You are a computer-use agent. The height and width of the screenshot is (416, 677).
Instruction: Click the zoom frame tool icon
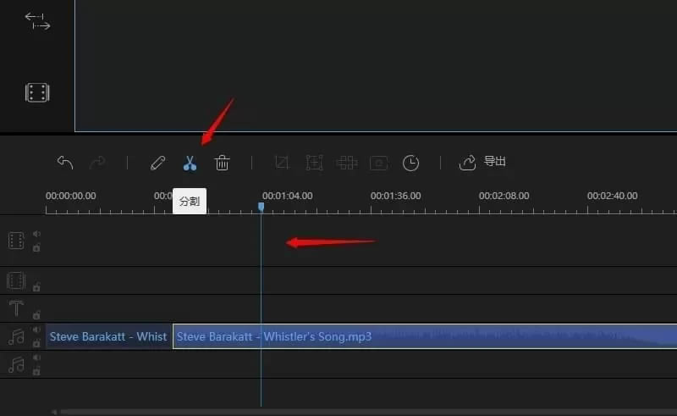pyautogui.click(x=314, y=162)
